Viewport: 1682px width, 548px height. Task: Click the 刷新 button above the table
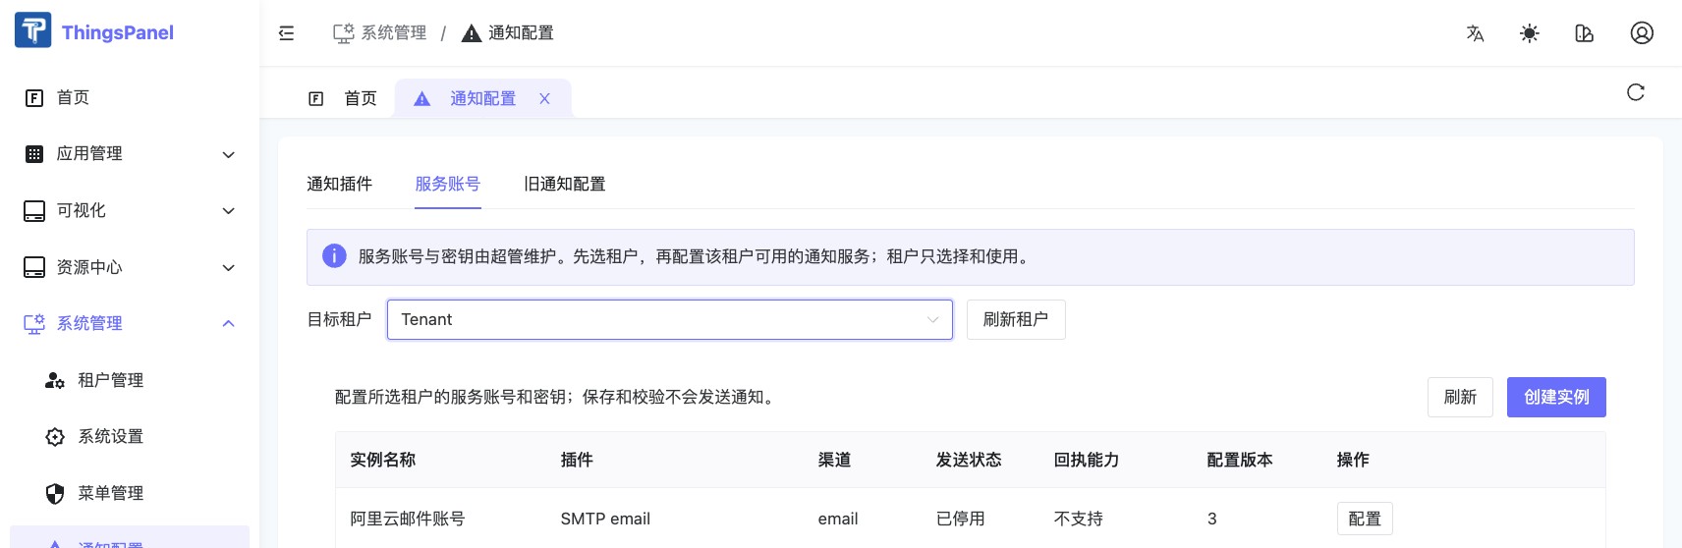[1460, 397]
